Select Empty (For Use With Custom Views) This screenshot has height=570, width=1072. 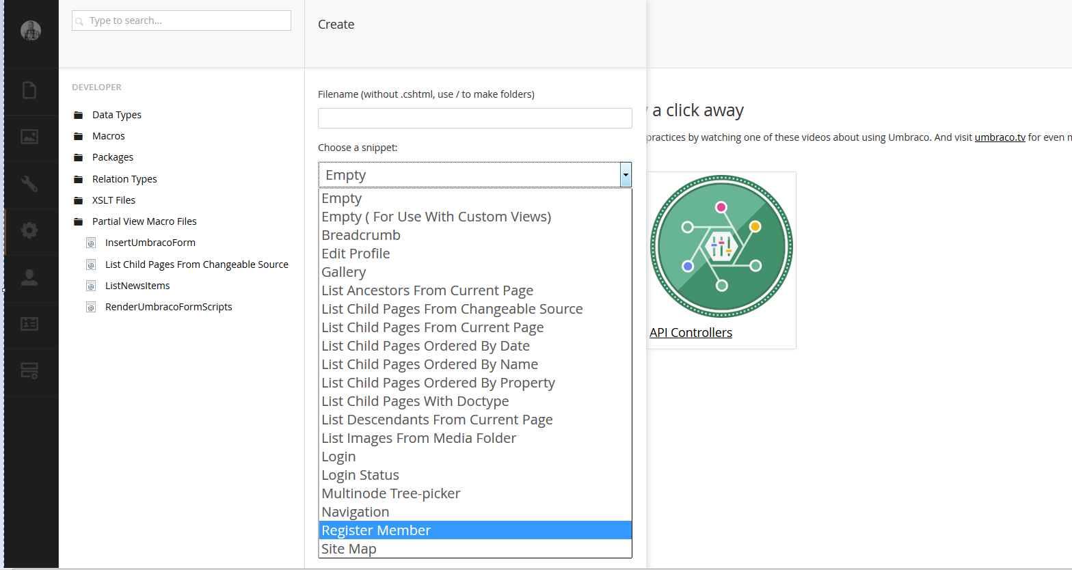[x=475, y=217]
